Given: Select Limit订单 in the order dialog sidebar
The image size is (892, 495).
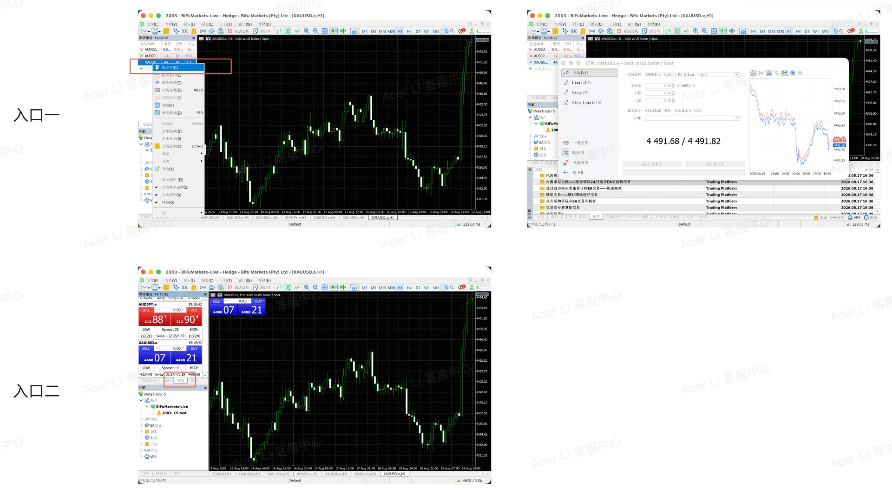Looking at the screenshot, I should tap(589, 83).
